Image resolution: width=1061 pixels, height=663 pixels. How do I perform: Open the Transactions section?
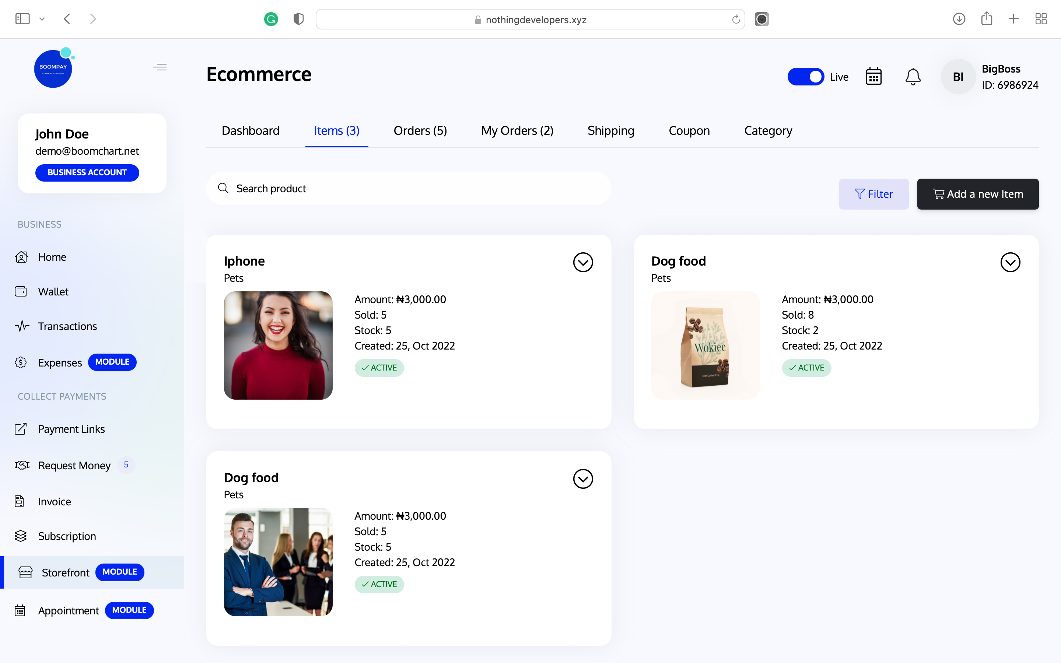67,325
